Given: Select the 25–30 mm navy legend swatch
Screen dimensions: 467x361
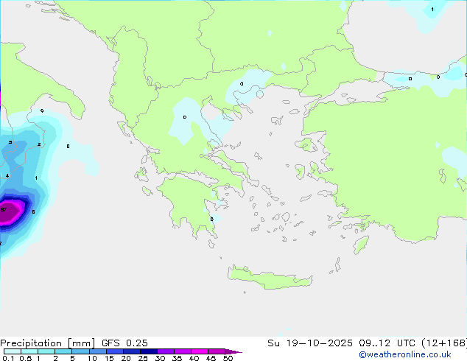Looking at the screenshot, I should click(x=149, y=351).
